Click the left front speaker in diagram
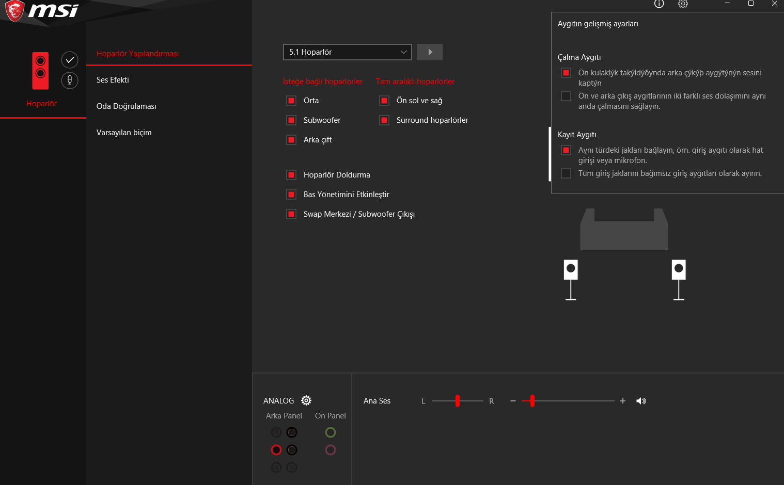This screenshot has height=485, width=784. (571, 280)
